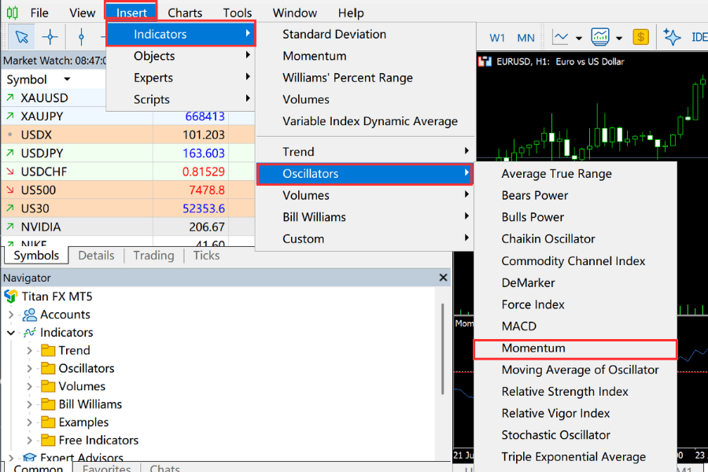Open the IDE button
This screenshot has height=472, width=708.
point(699,37)
